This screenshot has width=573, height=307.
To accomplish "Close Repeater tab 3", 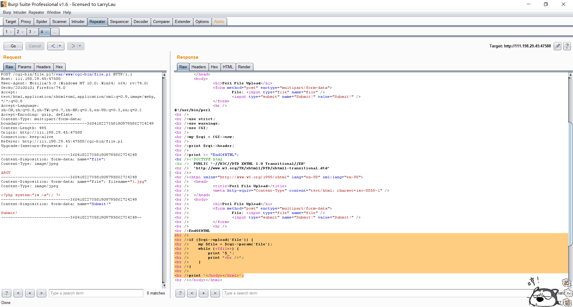I will pyautogui.click(x=35, y=32).
